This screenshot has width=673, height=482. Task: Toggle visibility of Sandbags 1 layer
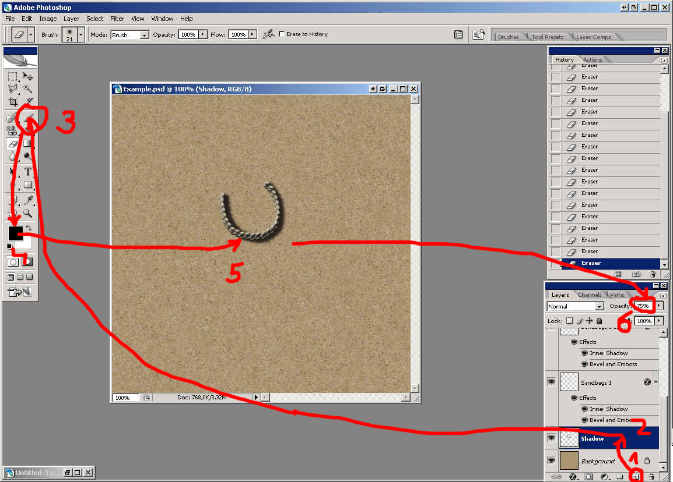pyautogui.click(x=551, y=382)
